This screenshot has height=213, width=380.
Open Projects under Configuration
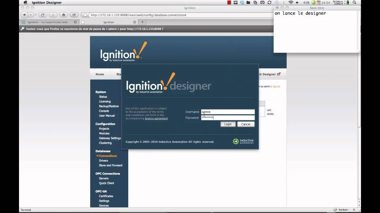(x=104, y=129)
